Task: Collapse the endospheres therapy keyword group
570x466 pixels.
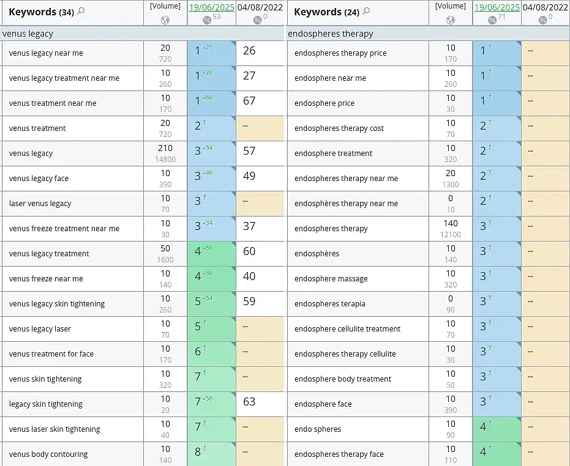Action: [x=330, y=34]
